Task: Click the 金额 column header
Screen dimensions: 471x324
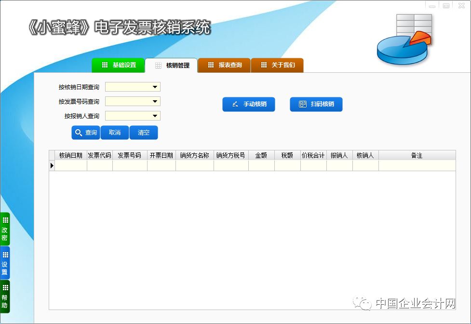Action: coord(261,155)
